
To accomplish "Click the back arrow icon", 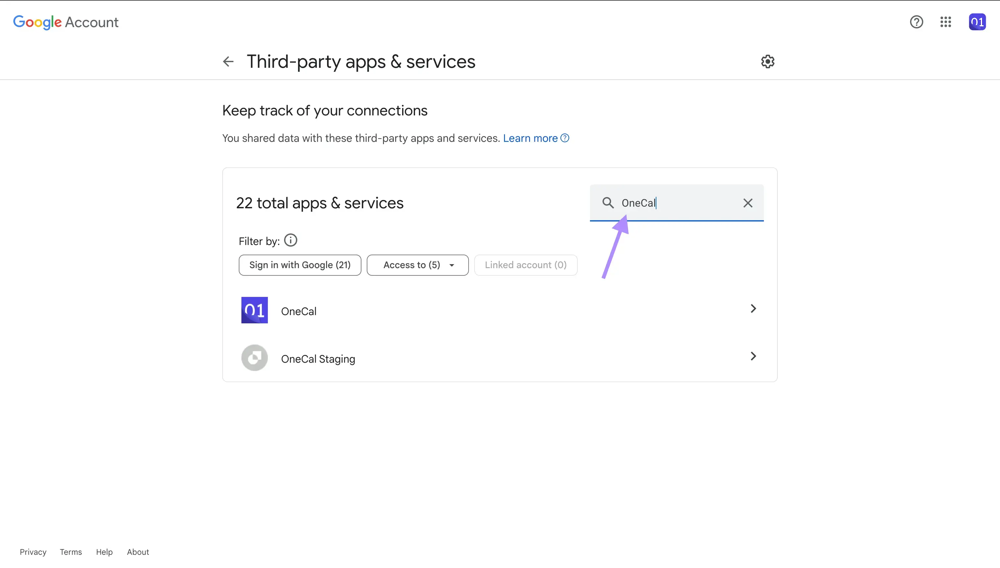I will click(228, 62).
